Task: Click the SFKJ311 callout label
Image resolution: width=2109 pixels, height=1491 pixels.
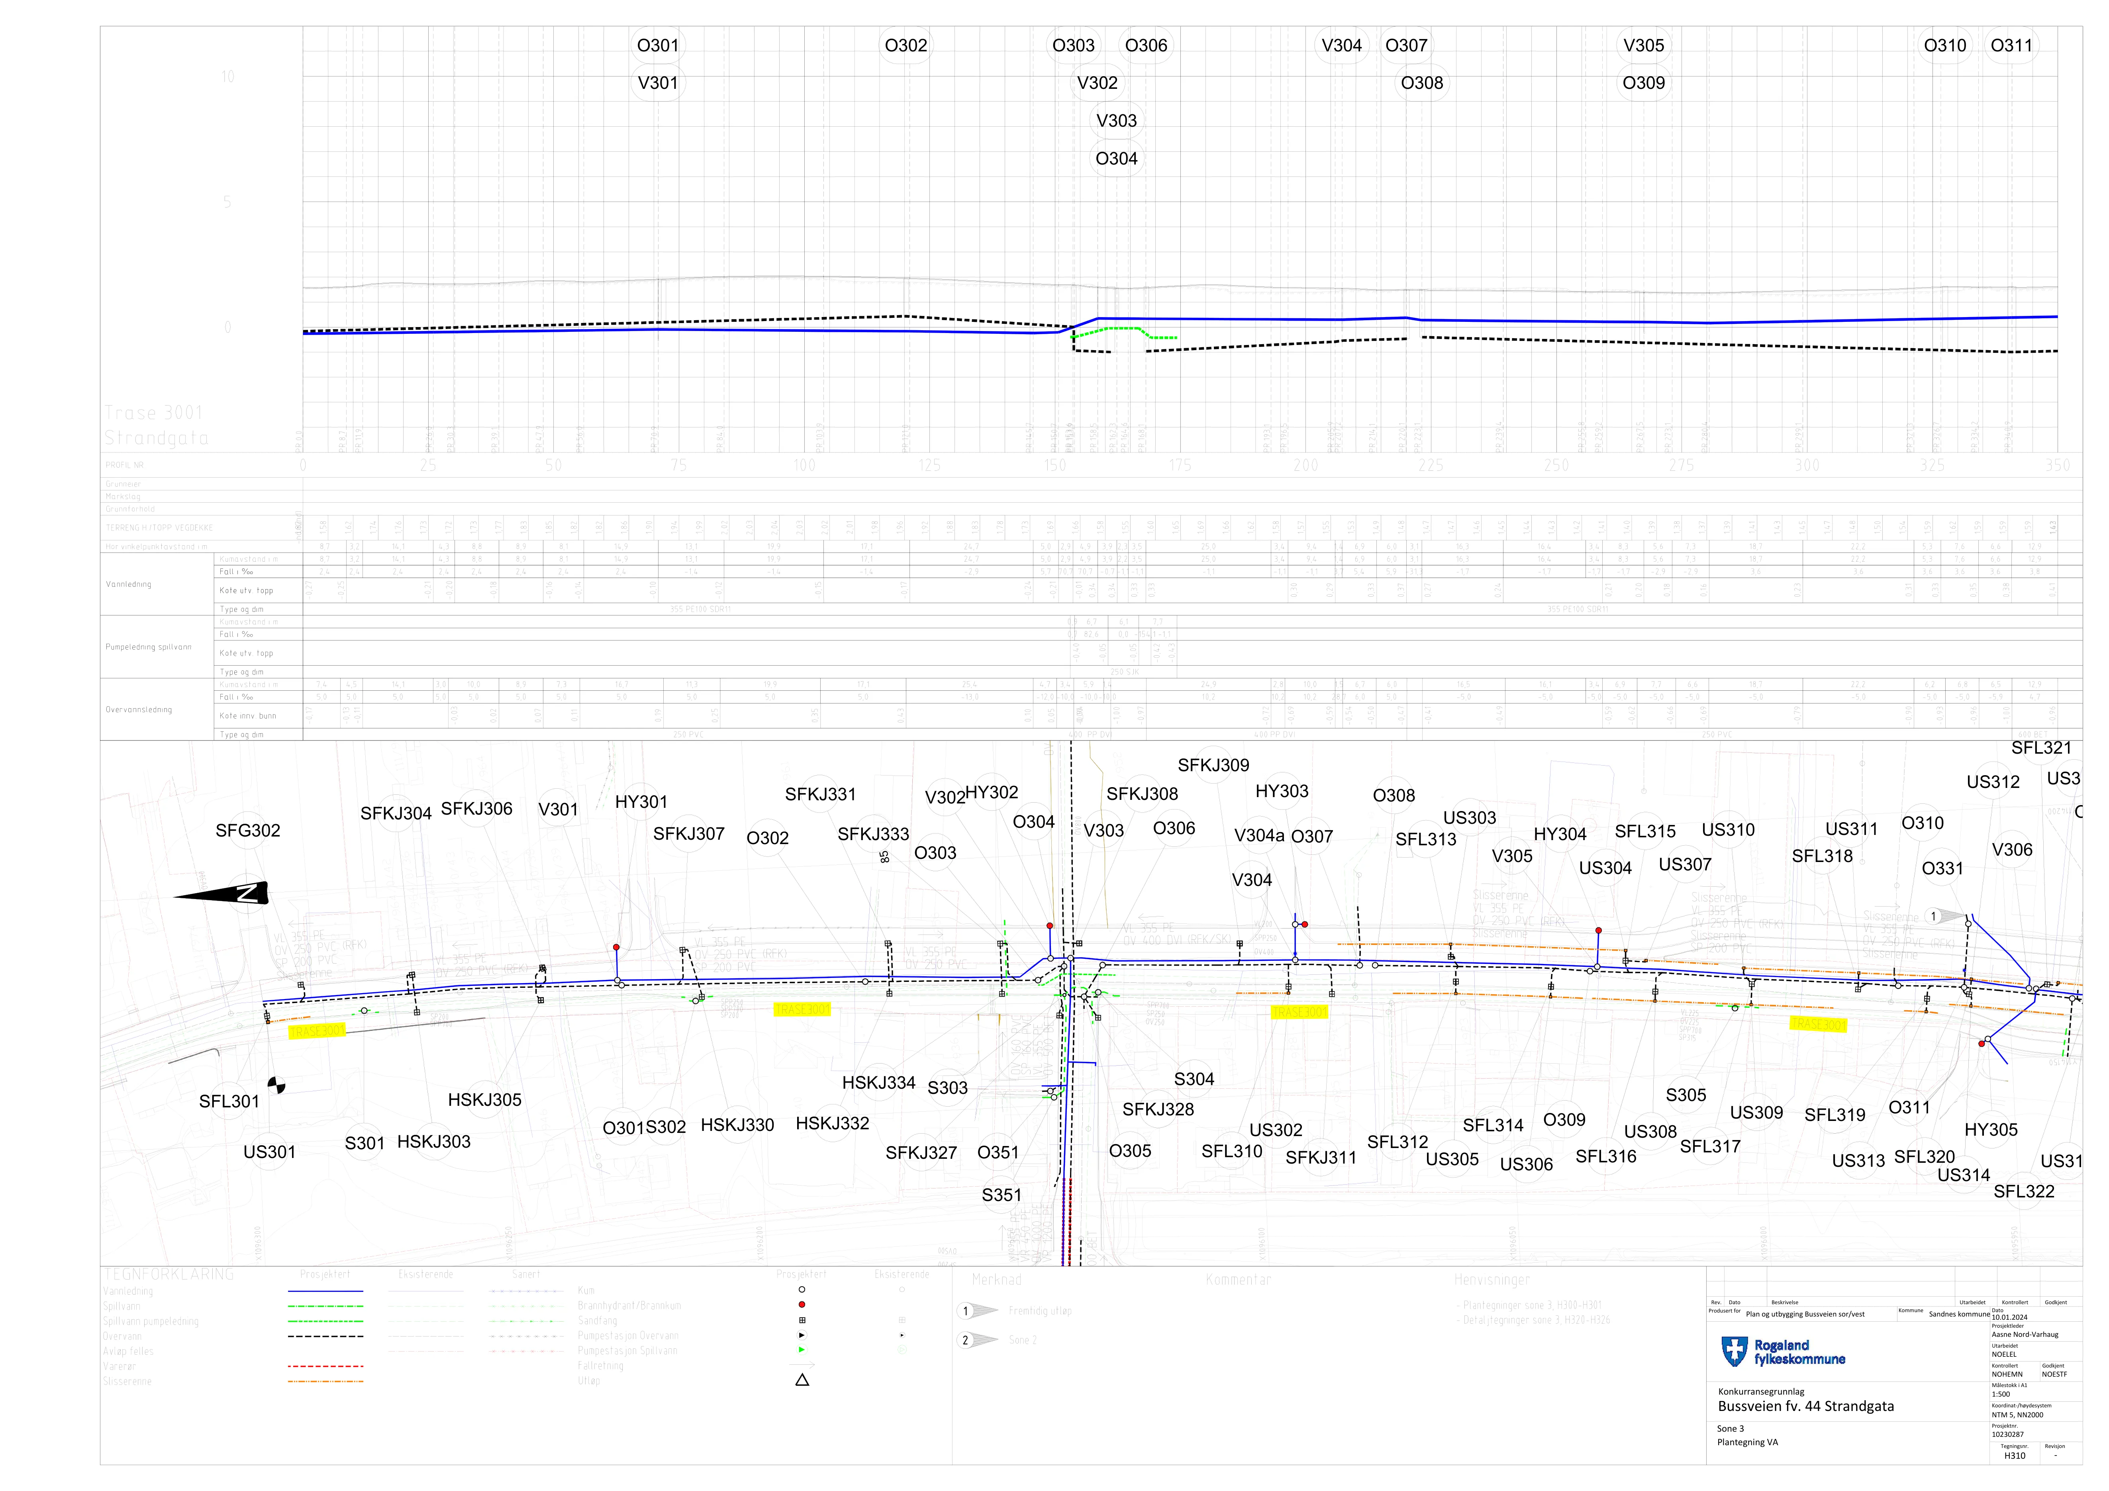Action: click(x=1321, y=1158)
